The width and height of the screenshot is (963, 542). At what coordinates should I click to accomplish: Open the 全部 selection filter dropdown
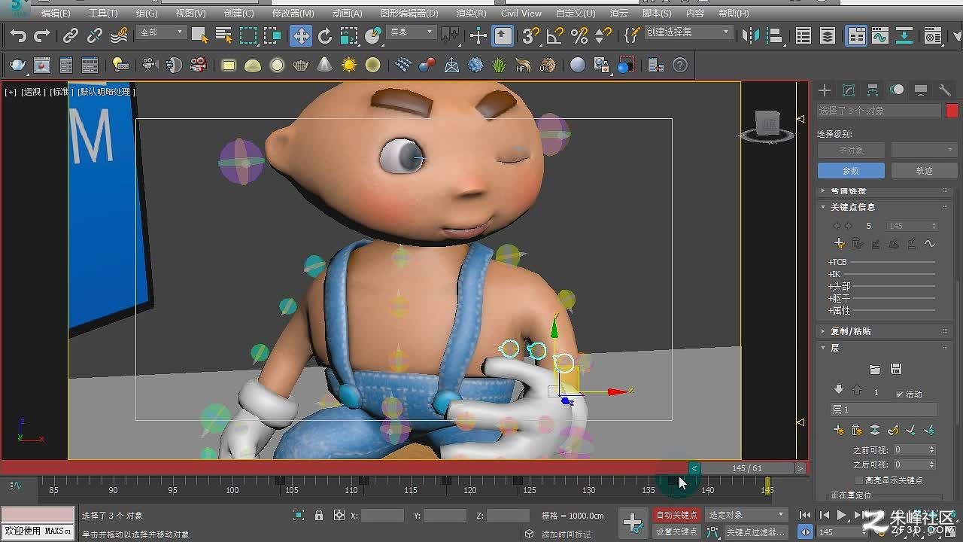(161, 32)
